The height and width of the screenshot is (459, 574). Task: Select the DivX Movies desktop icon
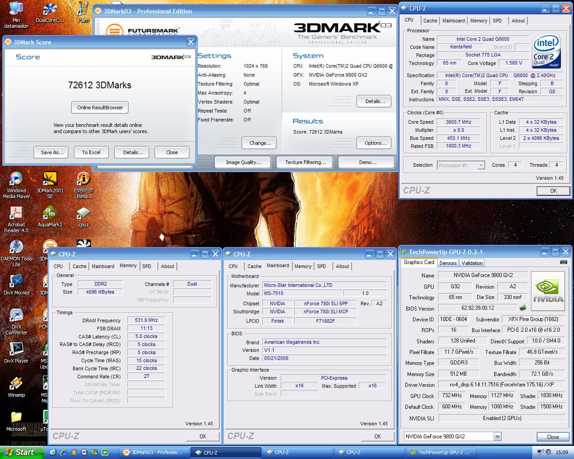click(x=16, y=285)
